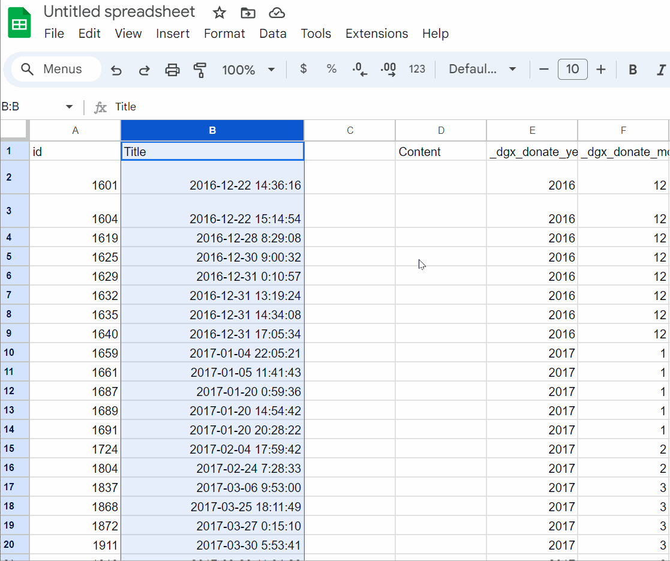This screenshot has height=561, width=670.
Task: Open document move-to-folder dialog
Action: coord(248,12)
